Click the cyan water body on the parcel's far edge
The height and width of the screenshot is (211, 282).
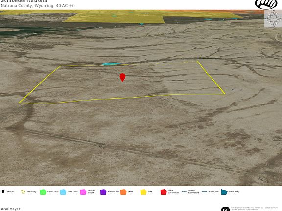coord(111,64)
